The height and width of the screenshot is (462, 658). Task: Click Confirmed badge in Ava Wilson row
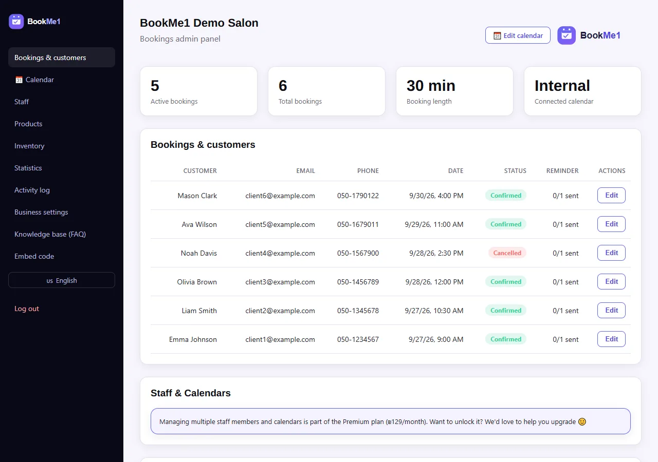coord(506,224)
